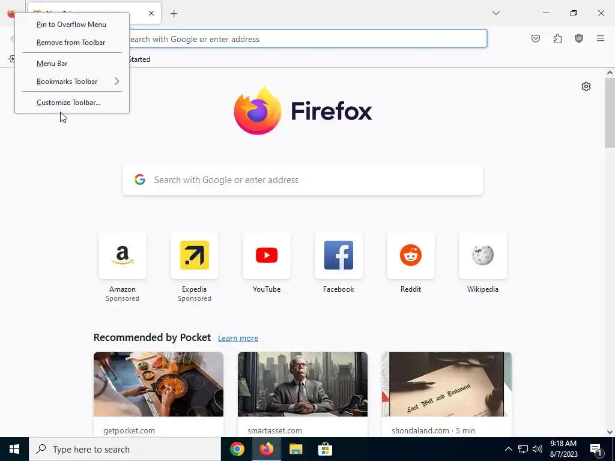Open the Extensions puzzle icon
The image size is (615, 461).
(557, 38)
